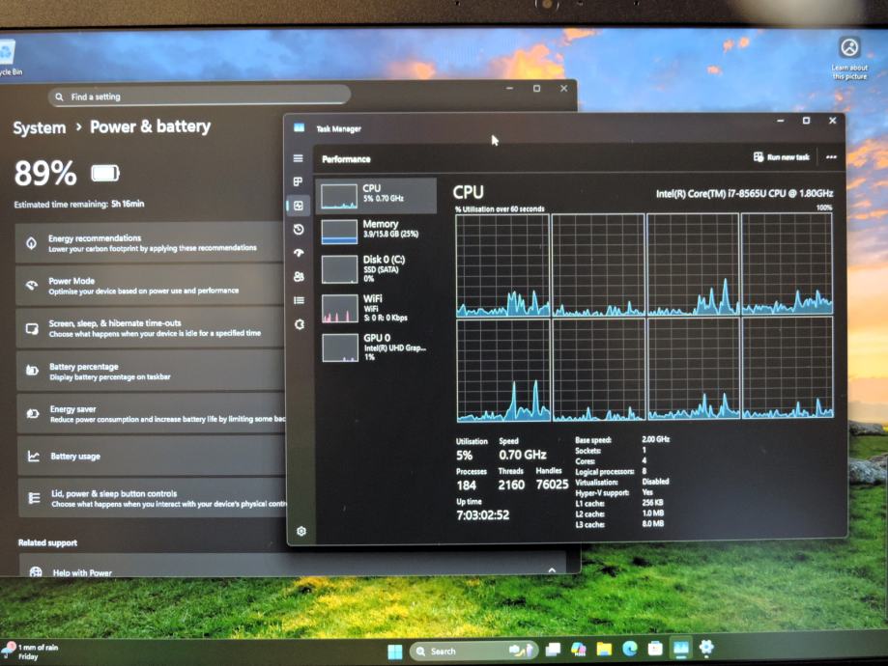Viewport: 888px width, 666px height.
Task: Expand Battery usage section
Action: (151, 456)
